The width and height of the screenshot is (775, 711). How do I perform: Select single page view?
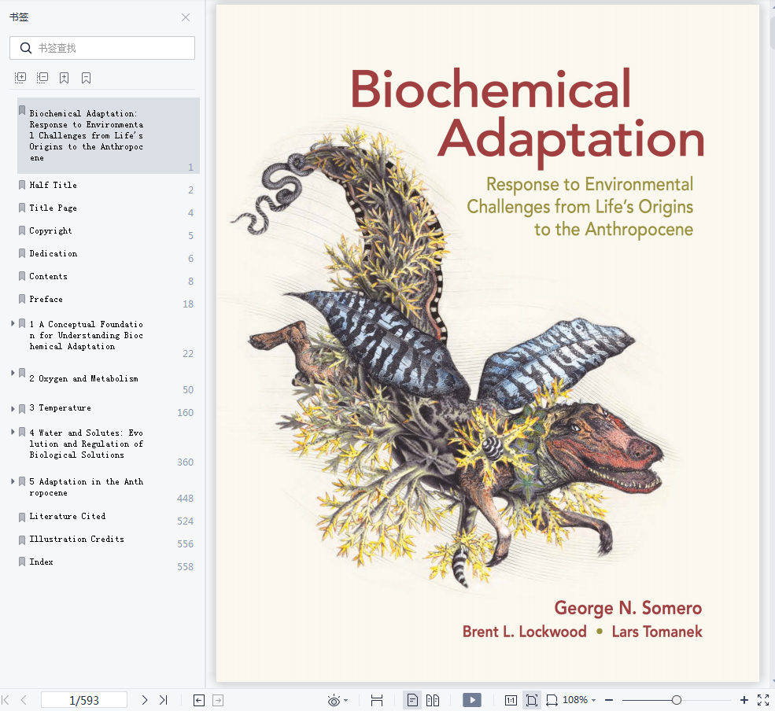[x=412, y=700]
